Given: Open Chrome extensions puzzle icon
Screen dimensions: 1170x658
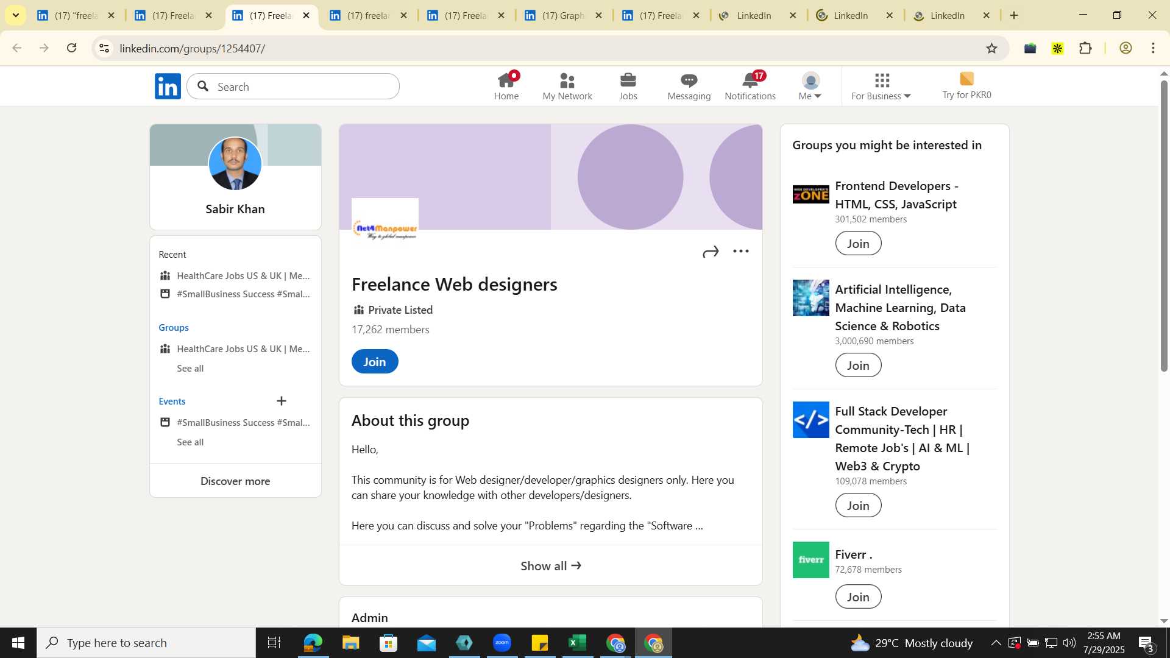Looking at the screenshot, I should click(x=1086, y=48).
